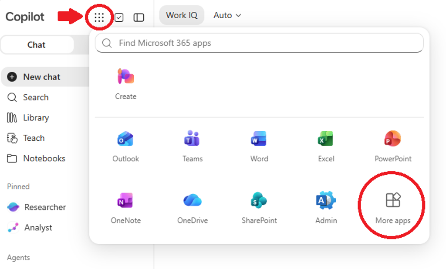The height and width of the screenshot is (269, 446).
Task: Launch PowerPoint from the app grid
Action: pyautogui.click(x=393, y=146)
